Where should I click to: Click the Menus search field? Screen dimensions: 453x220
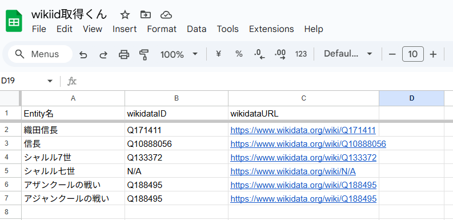pyautogui.click(x=40, y=54)
